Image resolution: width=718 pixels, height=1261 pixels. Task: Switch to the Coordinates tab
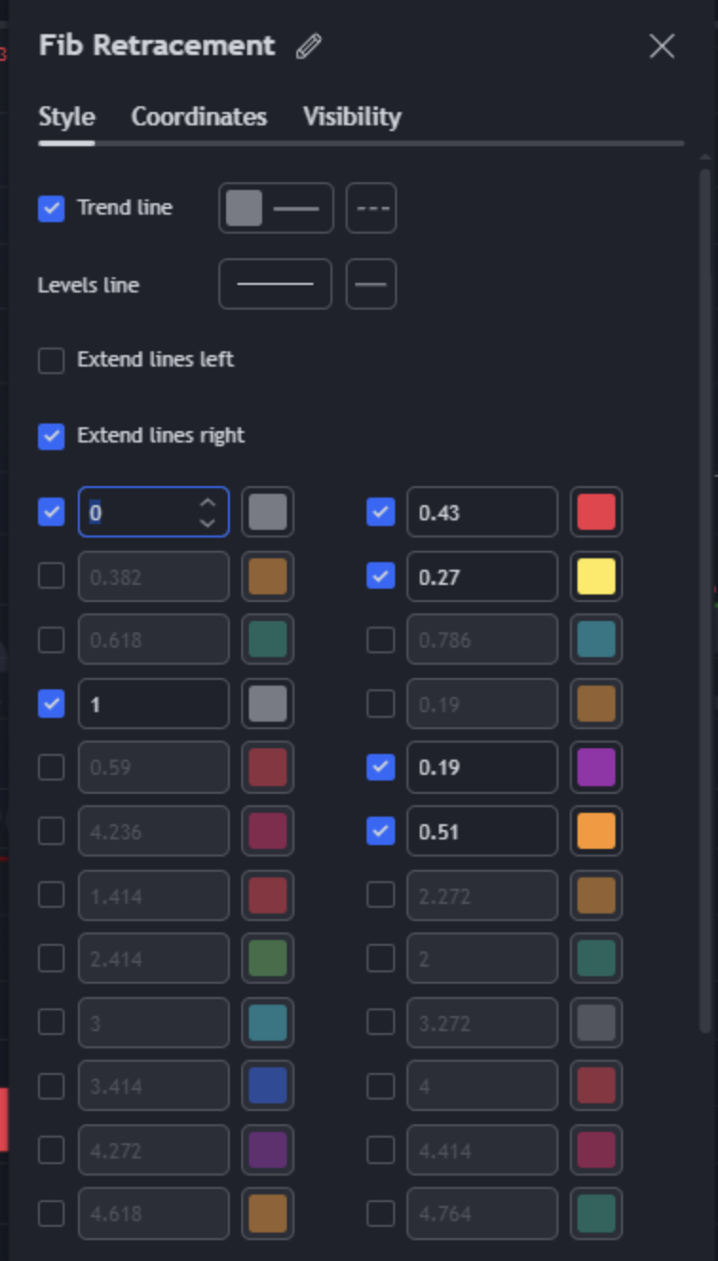[198, 117]
